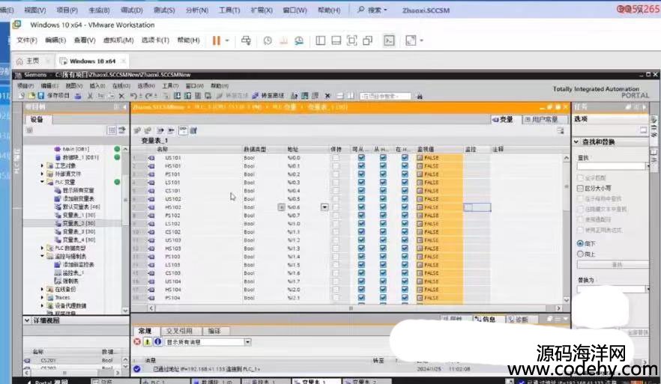Click the VMware send Ctrl+Alt+Del icon
The image size is (661, 384).
(246, 40)
